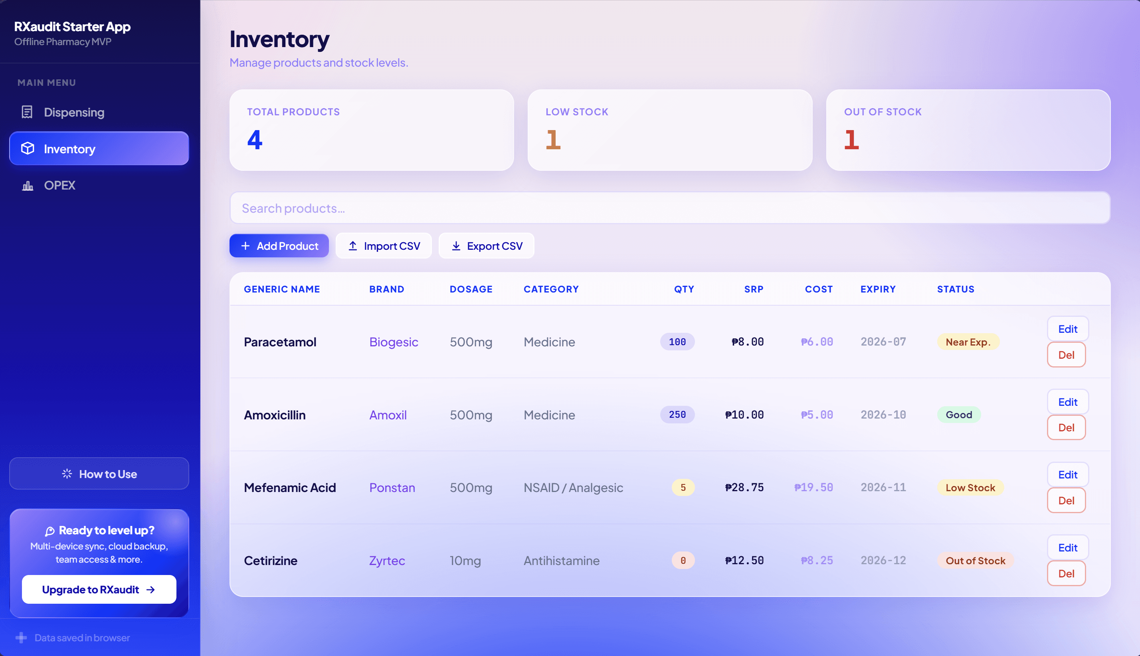
Task: Click the OPEX bar chart icon
Action: point(28,186)
